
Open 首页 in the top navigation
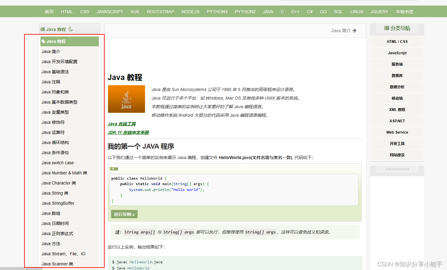pos(49,12)
